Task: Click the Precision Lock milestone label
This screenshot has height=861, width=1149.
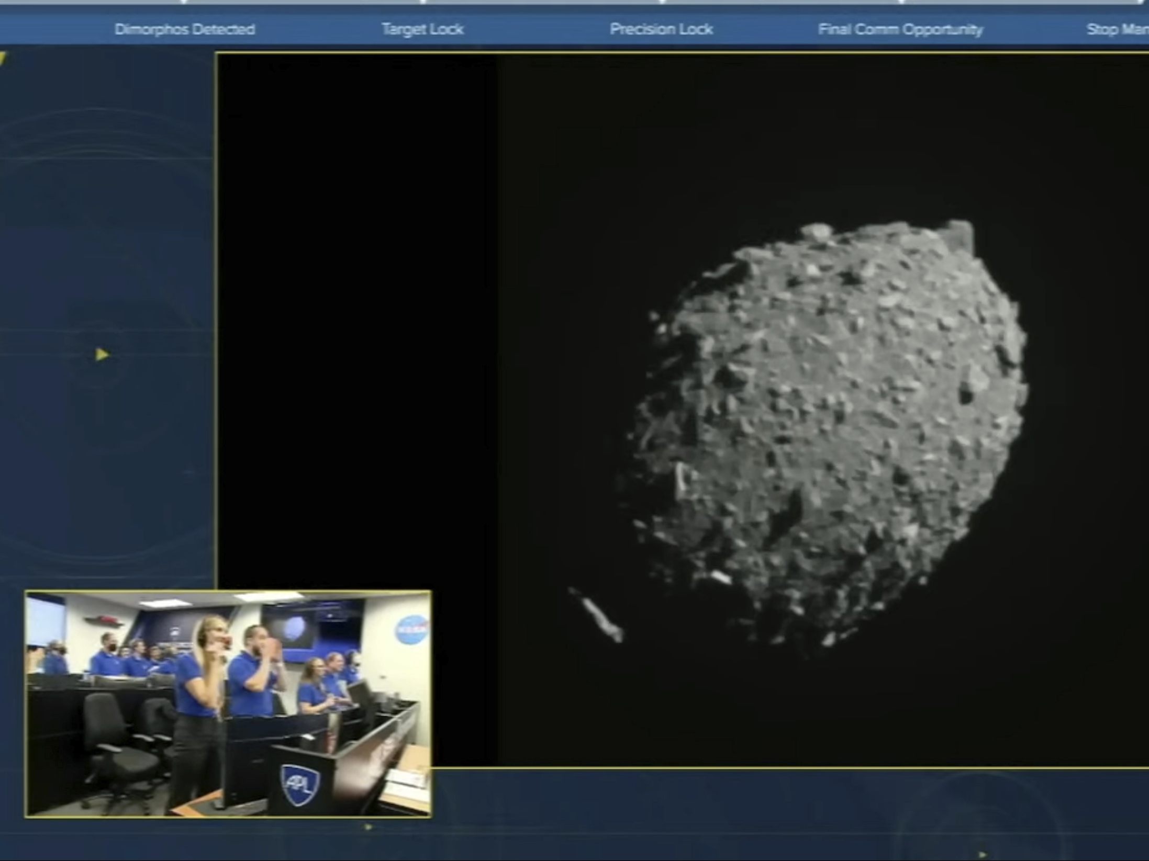Action: coord(661,29)
